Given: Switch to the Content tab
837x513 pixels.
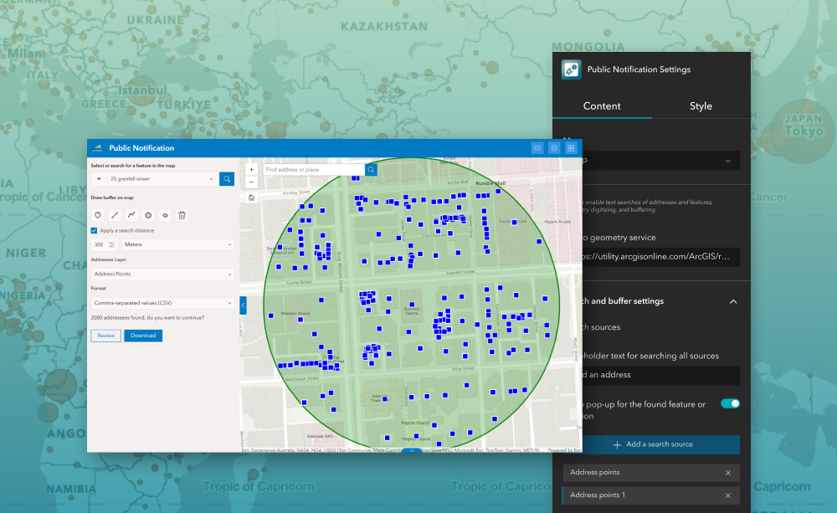Looking at the screenshot, I should pyautogui.click(x=602, y=106).
